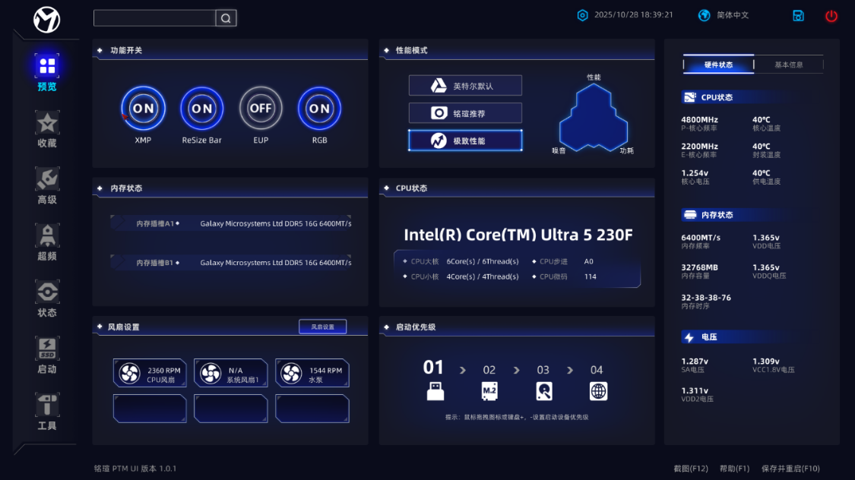Viewport: 855px width, 480px height.
Task: Click the 2200MHz E-core frequency value
Action: click(x=700, y=147)
